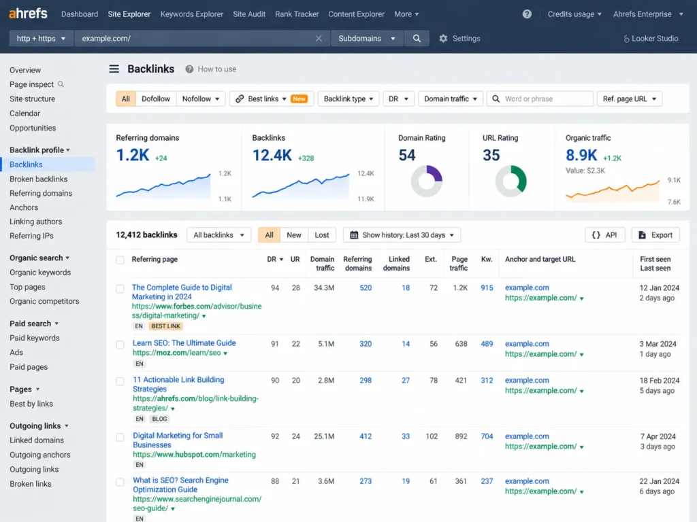Collapse the Organic search section
Image resolution: width=697 pixels, height=522 pixels.
39,258
